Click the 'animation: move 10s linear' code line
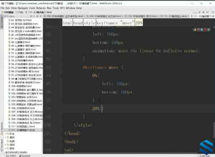215x157 pixels. point(146,51)
